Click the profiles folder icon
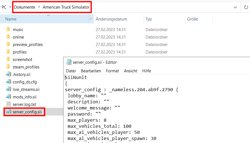The width and height of the screenshot is (250, 143). 8,52
